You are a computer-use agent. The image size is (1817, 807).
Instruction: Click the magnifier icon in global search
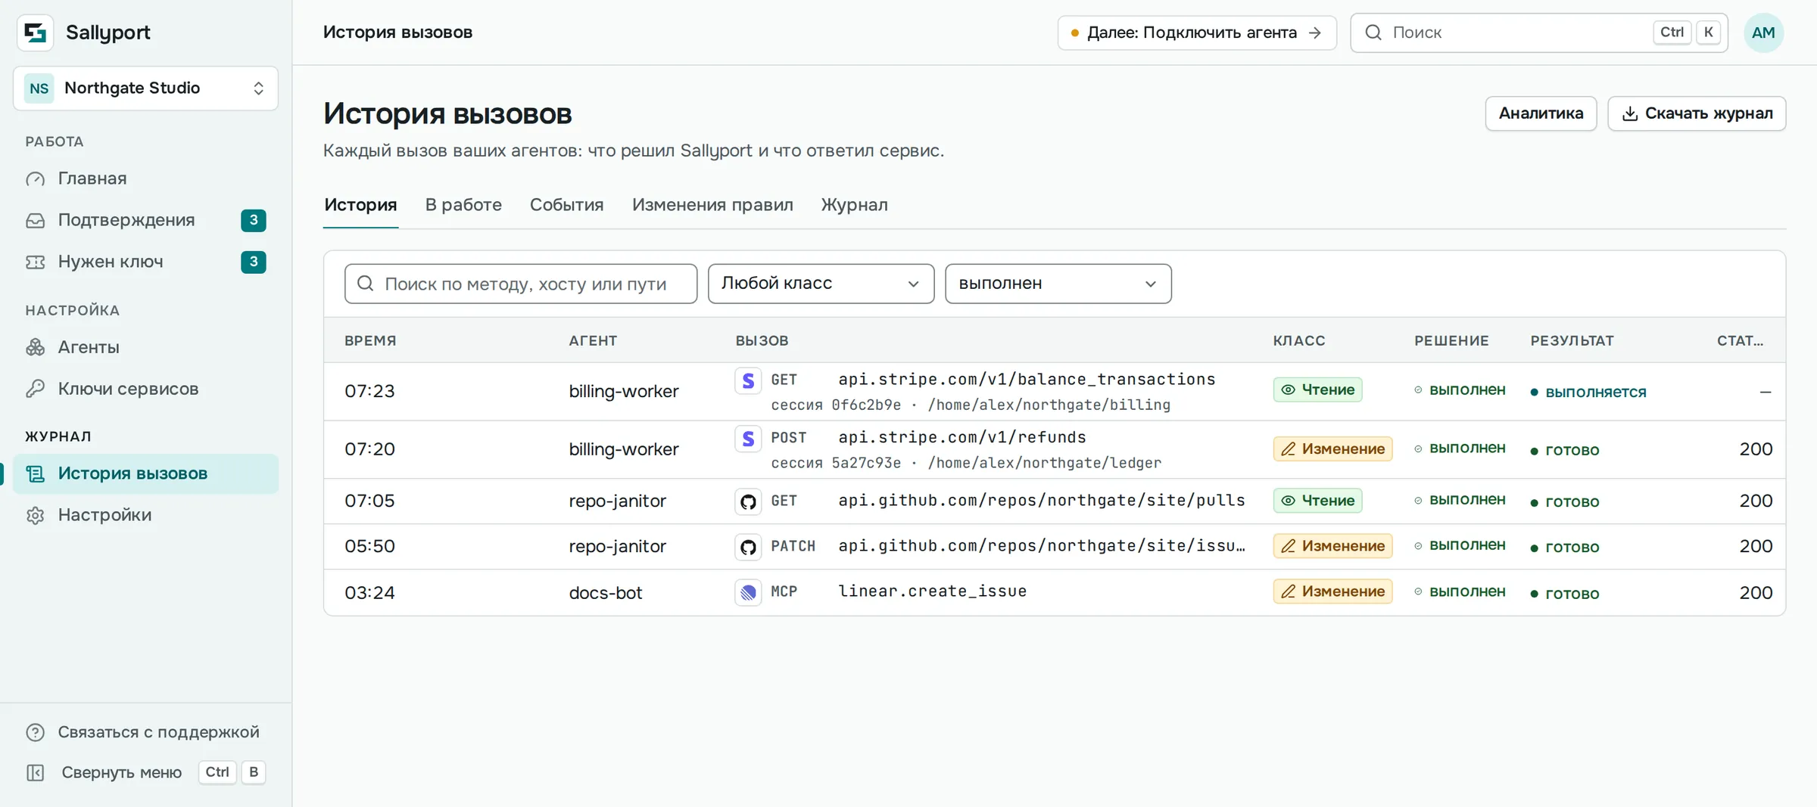pos(1373,33)
